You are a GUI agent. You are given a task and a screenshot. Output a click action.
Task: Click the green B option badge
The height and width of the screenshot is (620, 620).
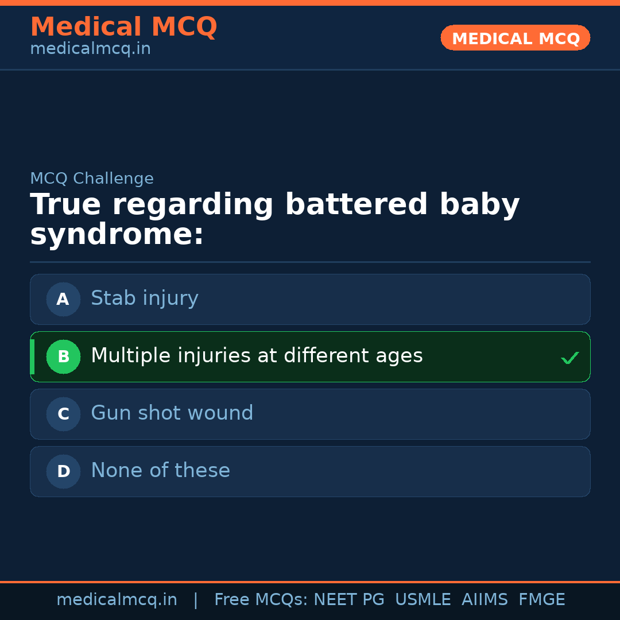point(63,356)
